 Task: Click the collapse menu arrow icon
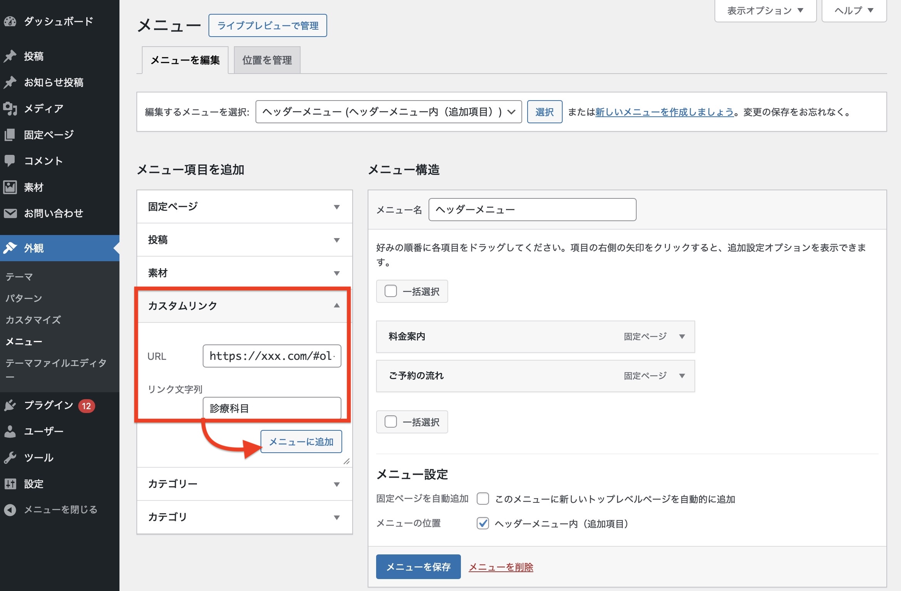[10, 510]
